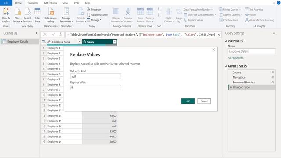The height and width of the screenshot is (158, 281).
Task: Click the fx formula icon
Action: point(61,34)
